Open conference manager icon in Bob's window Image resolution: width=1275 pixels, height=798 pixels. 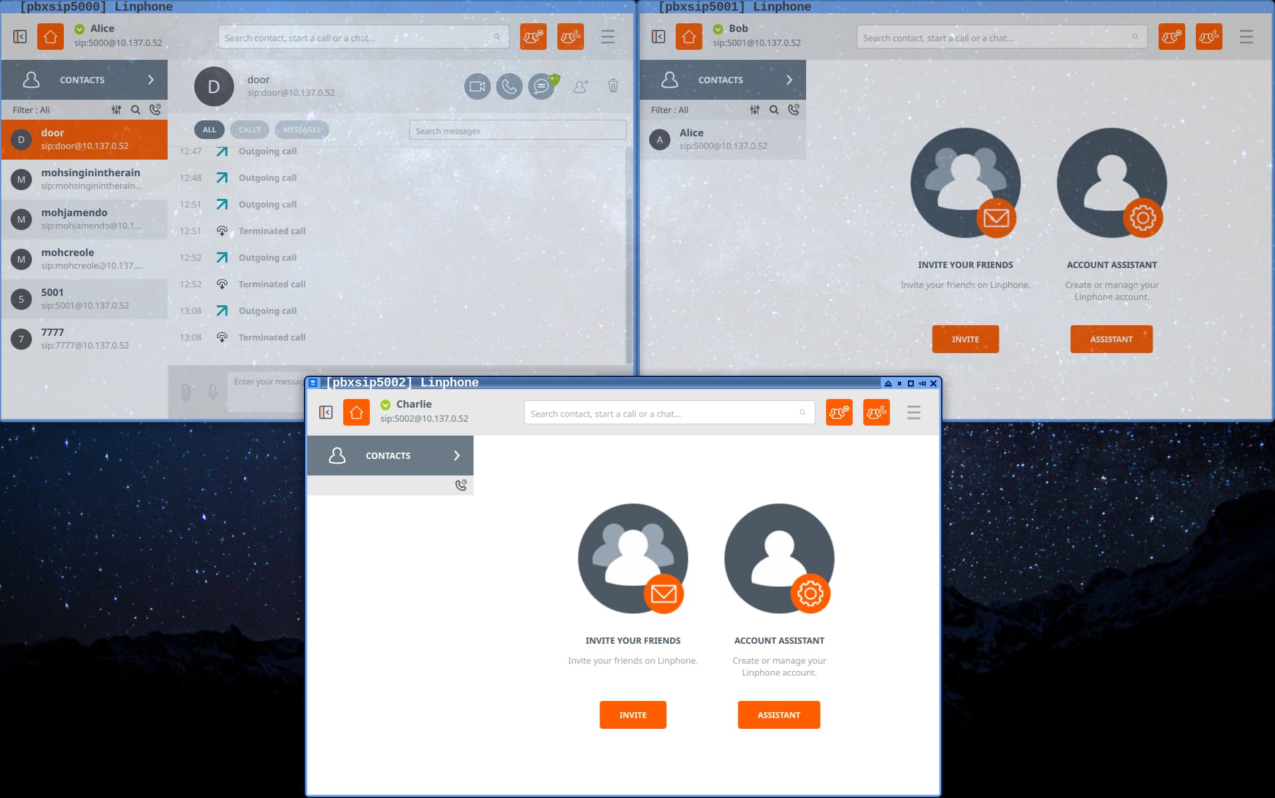tap(1172, 37)
